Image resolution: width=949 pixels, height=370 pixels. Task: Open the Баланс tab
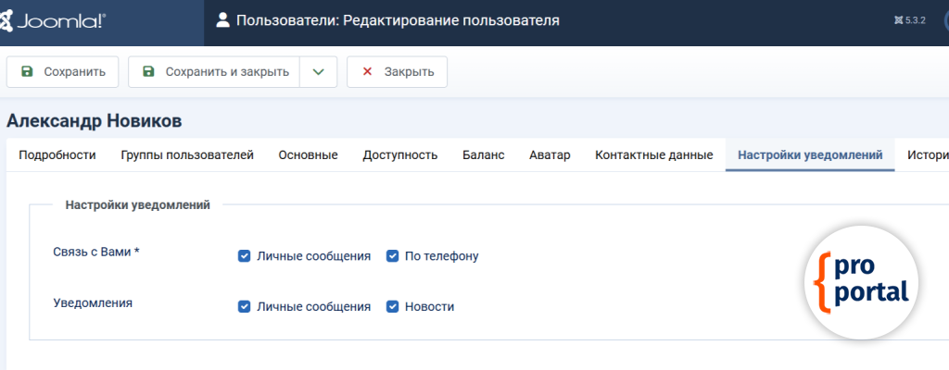483,155
